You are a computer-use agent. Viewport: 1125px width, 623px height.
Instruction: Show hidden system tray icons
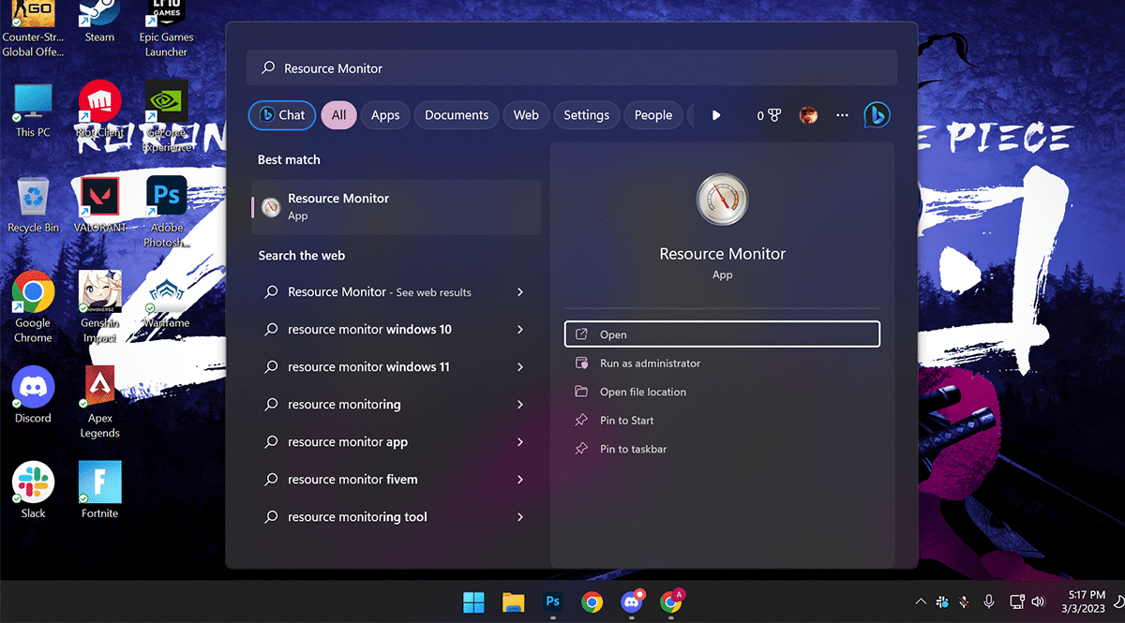921,601
